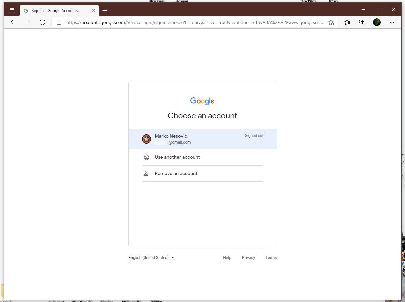Click the Remove an account icon
This screenshot has height=302, width=405.
146,173
